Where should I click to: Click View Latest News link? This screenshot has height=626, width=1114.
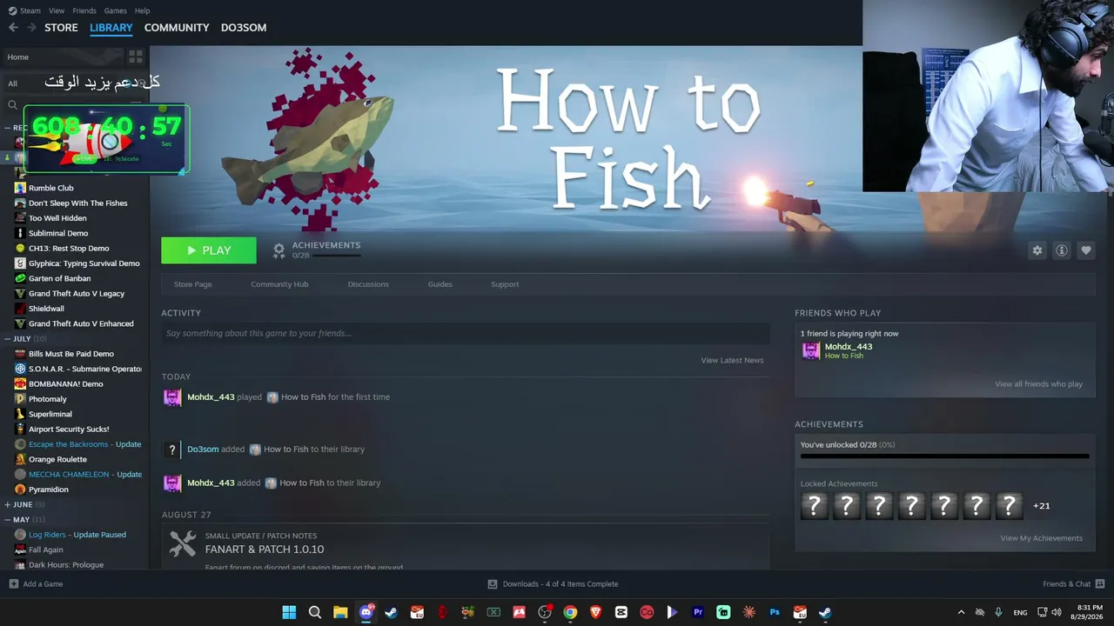(x=732, y=360)
